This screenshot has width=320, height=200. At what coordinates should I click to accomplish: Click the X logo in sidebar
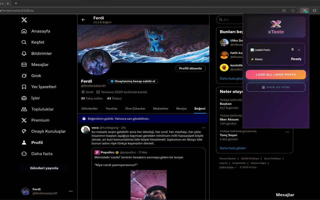[x=24, y=20]
